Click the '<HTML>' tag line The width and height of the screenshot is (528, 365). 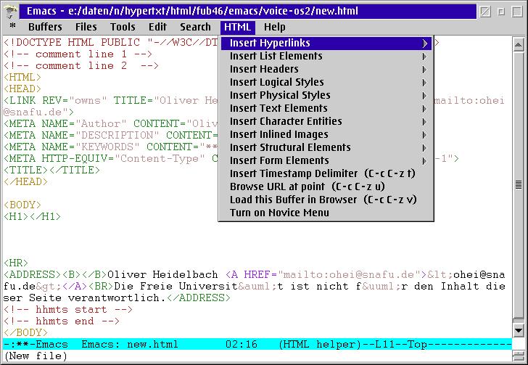[x=22, y=77]
